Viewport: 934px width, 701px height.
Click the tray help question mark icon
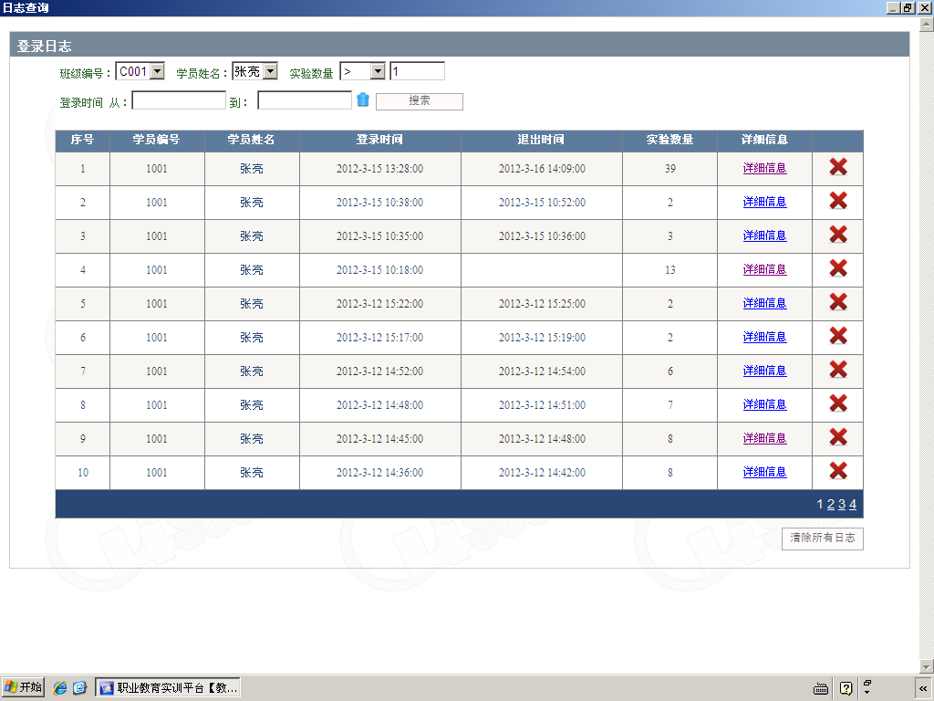(846, 688)
